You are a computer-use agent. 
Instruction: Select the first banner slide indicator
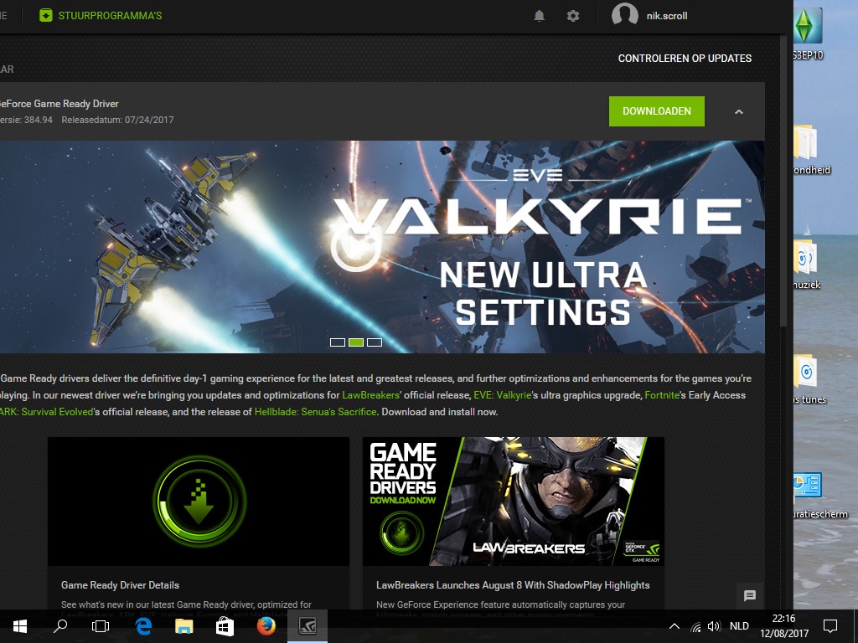(338, 342)
